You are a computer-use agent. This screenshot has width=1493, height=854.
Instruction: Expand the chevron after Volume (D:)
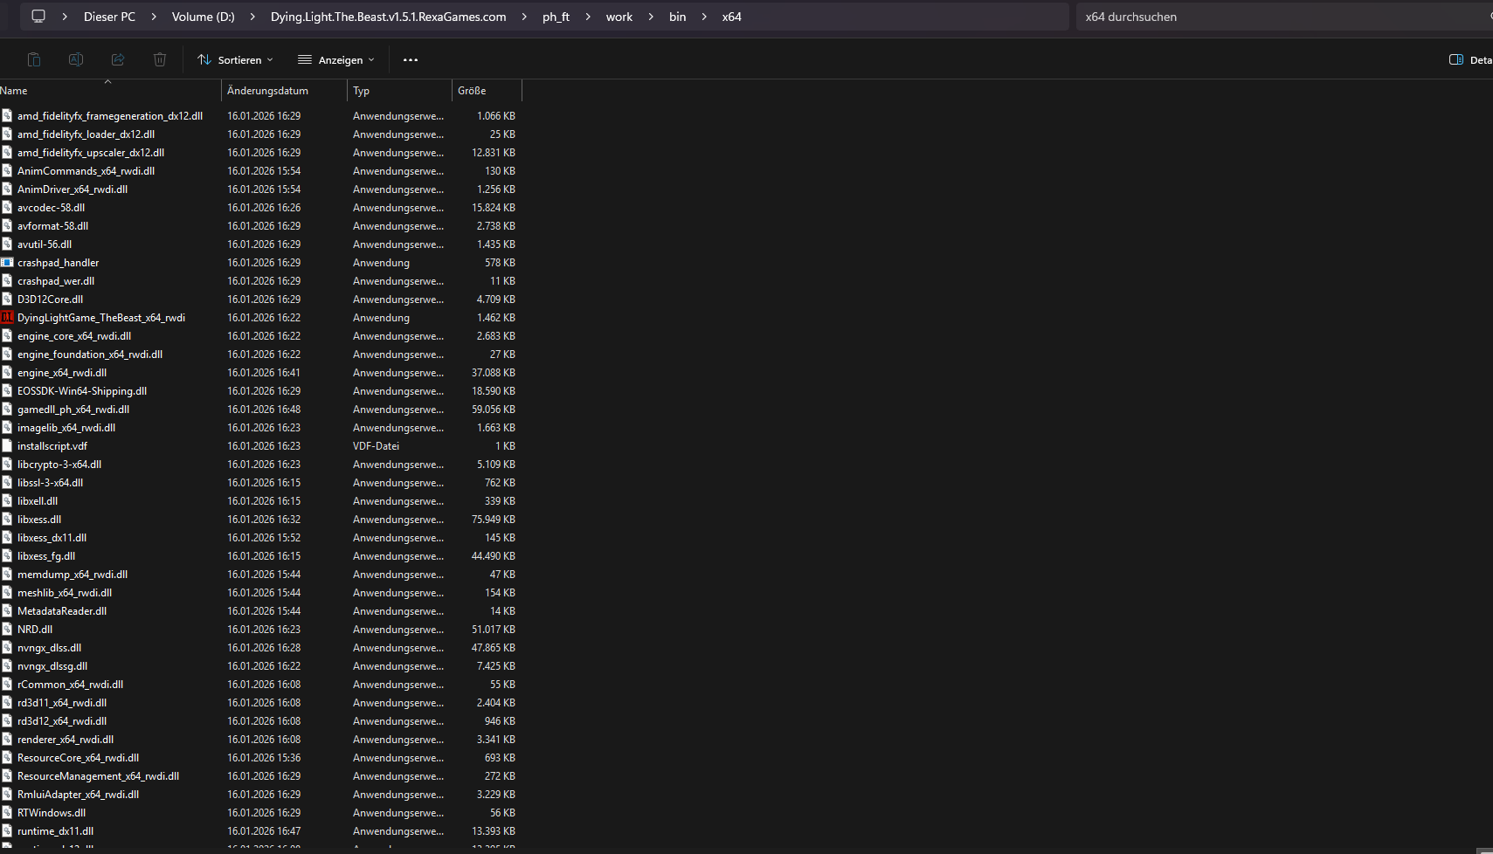(252, 17)
